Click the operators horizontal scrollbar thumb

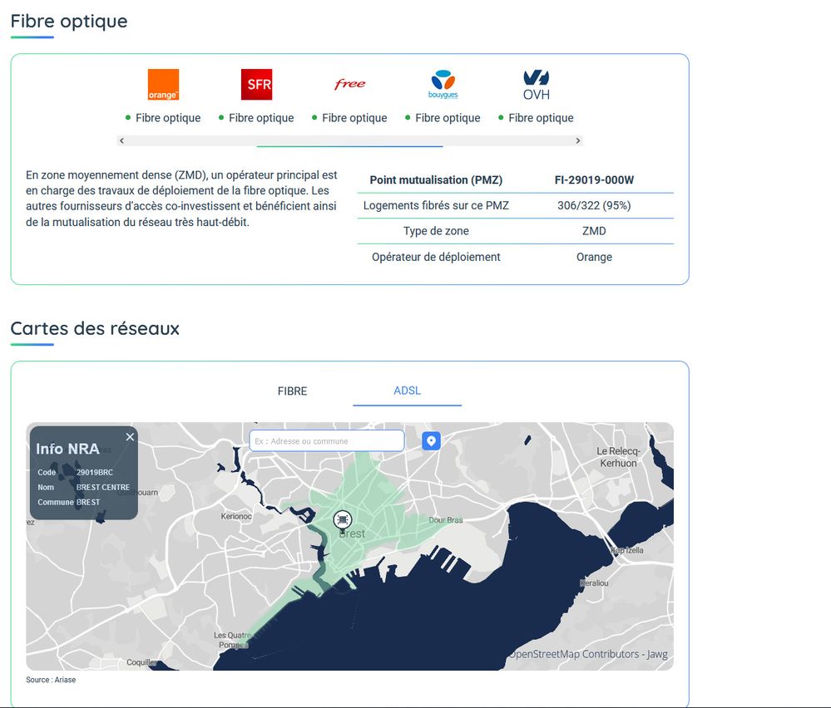point(349,145)
